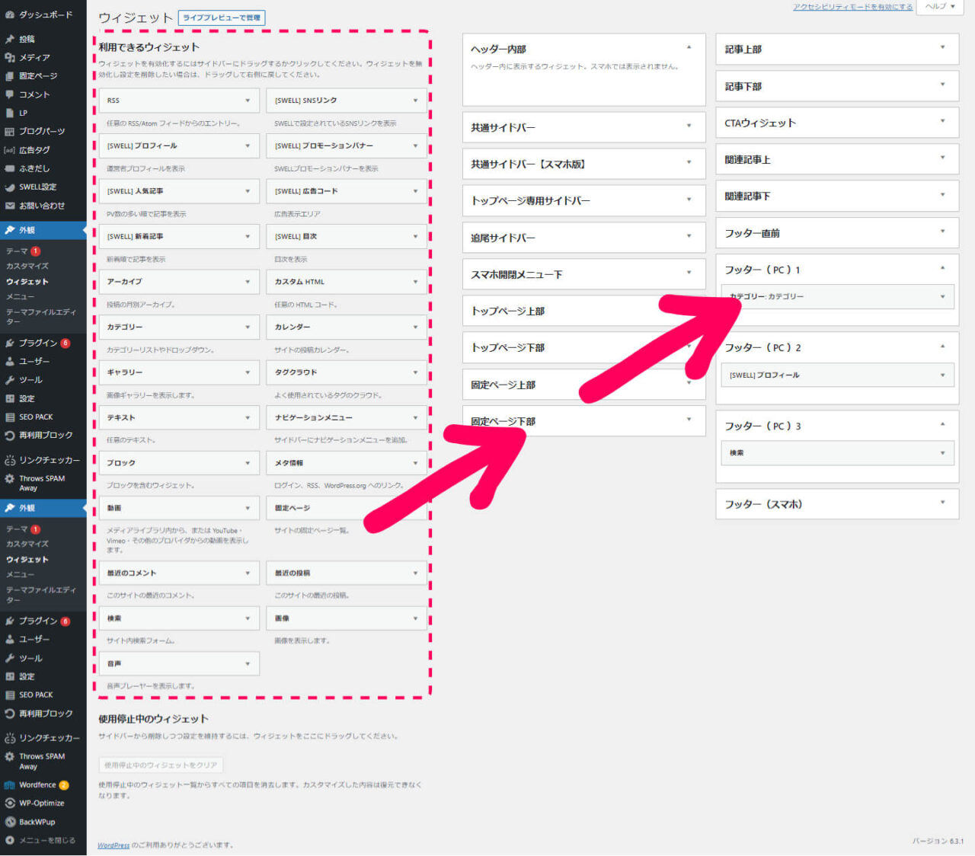Click the comment bubble icon beside コメント
The width and height of the screenshot is (975, 856).
(9, 94)
